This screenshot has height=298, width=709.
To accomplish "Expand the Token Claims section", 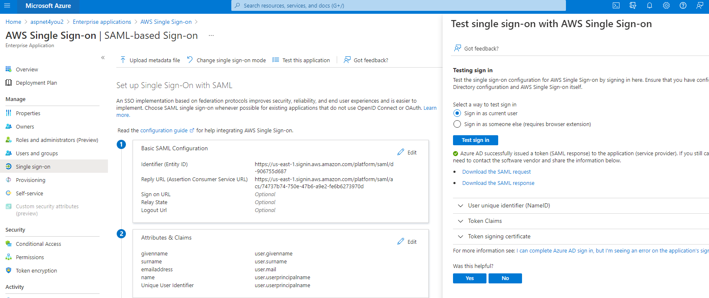I will (581, 221).
